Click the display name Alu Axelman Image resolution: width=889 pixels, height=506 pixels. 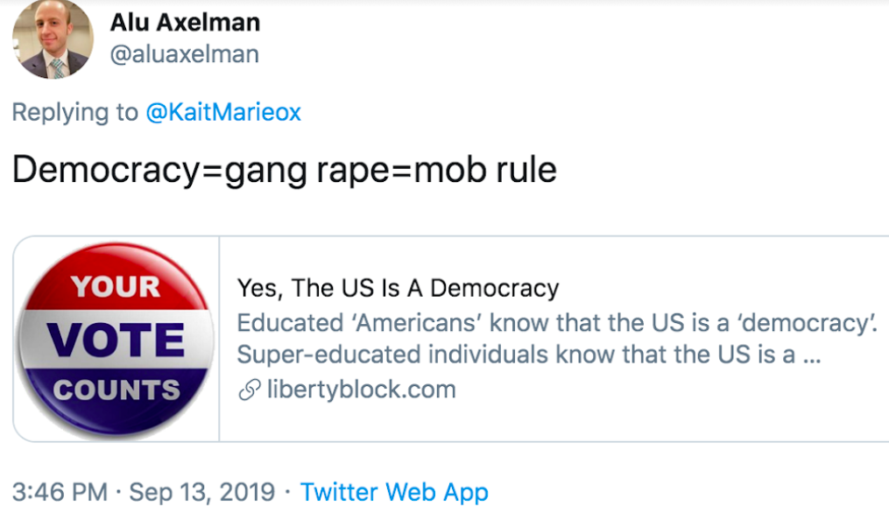click(x=185, y=21)
